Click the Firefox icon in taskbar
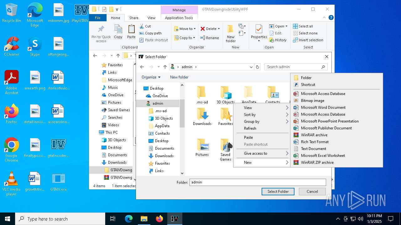The height and width of the screenshot is (225, 401). pos(159,219)
